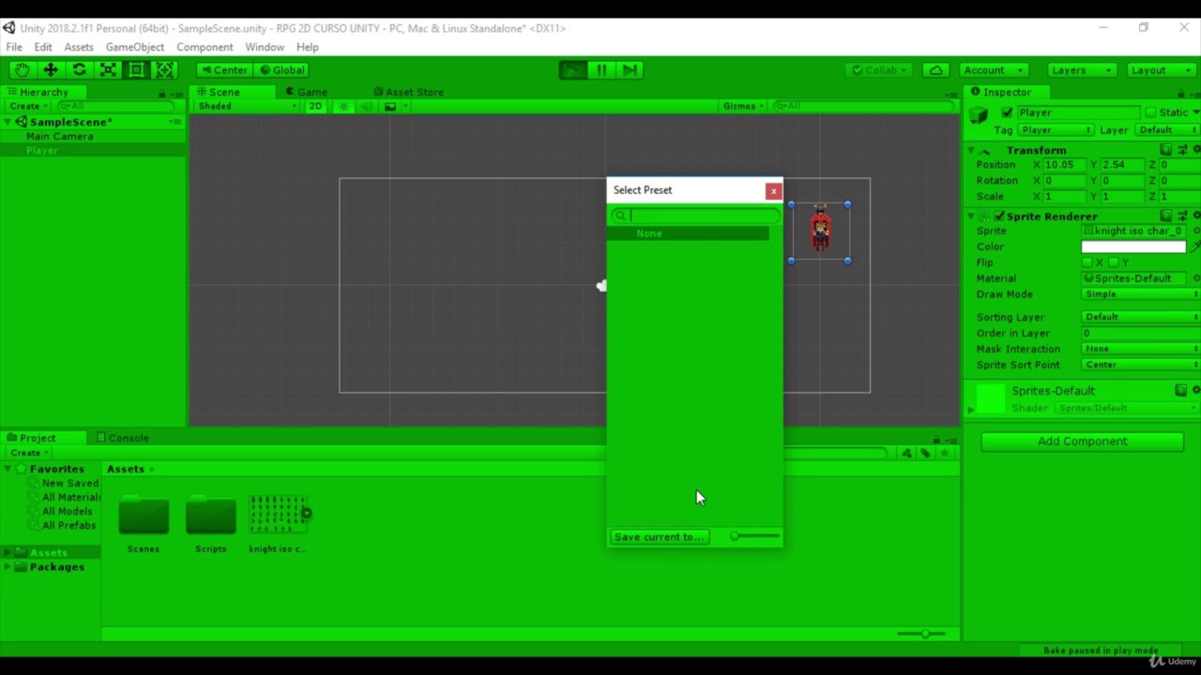Expand the Packages folder tree
Image resolution: width=1201 pixels, height=675 pixels.
coord(8,567)
